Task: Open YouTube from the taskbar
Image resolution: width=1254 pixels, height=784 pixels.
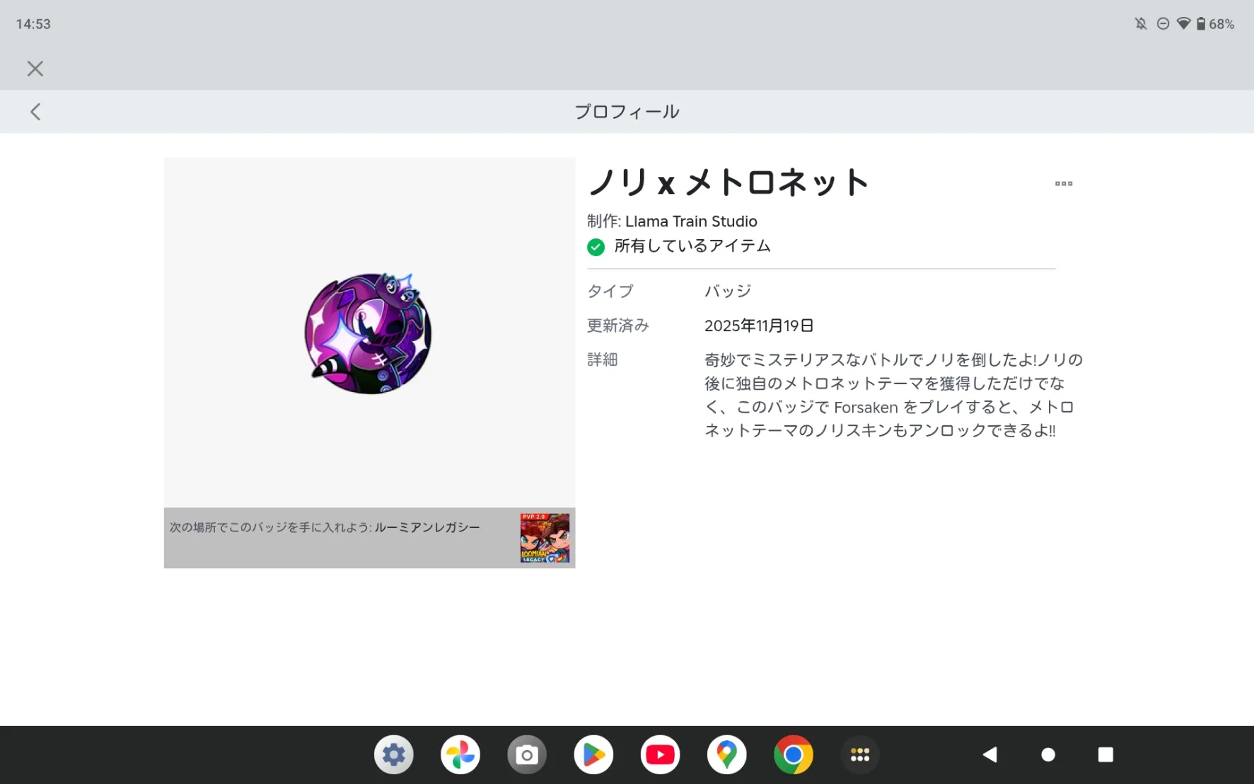Action: tap(660, 755)
